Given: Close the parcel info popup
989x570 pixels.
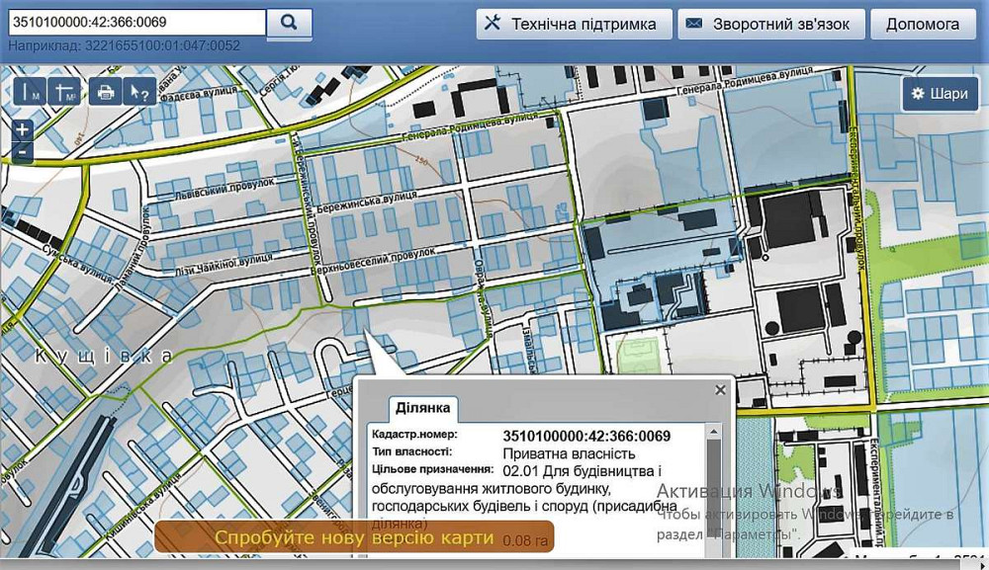Looking at the screenshot, I should pos(720,390).
